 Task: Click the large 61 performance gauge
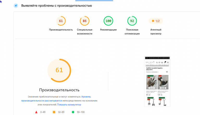coord(59,71)
